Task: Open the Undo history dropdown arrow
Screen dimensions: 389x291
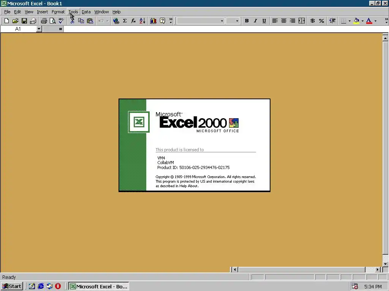Action: point(107,21)
